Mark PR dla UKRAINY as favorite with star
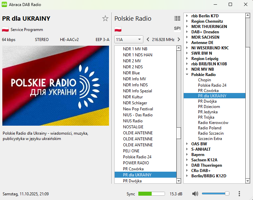This screenshot has width=253, height=200. click(105, 19)
